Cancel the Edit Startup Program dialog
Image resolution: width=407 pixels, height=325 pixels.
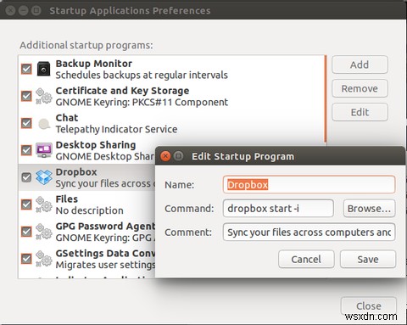[306, 259]
